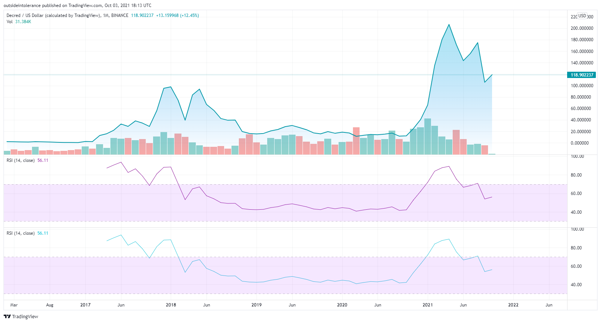Click the tallest green volume bar in 2021
The height and width of the screenshot is (323, 601).
428,136
